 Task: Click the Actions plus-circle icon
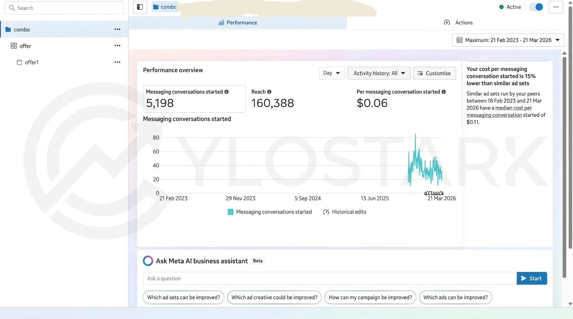(x=447, y=22)
